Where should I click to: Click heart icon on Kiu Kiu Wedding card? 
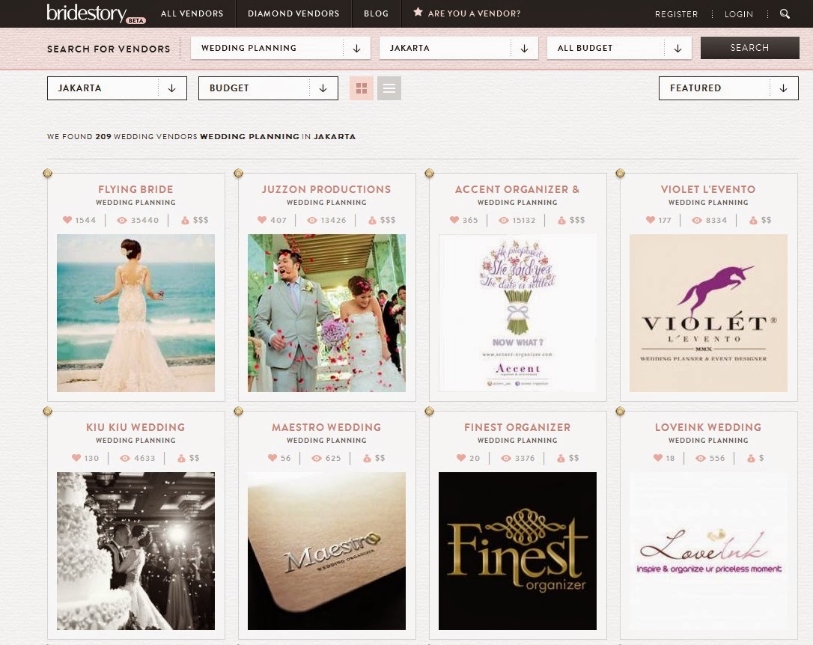pos(76,457)
